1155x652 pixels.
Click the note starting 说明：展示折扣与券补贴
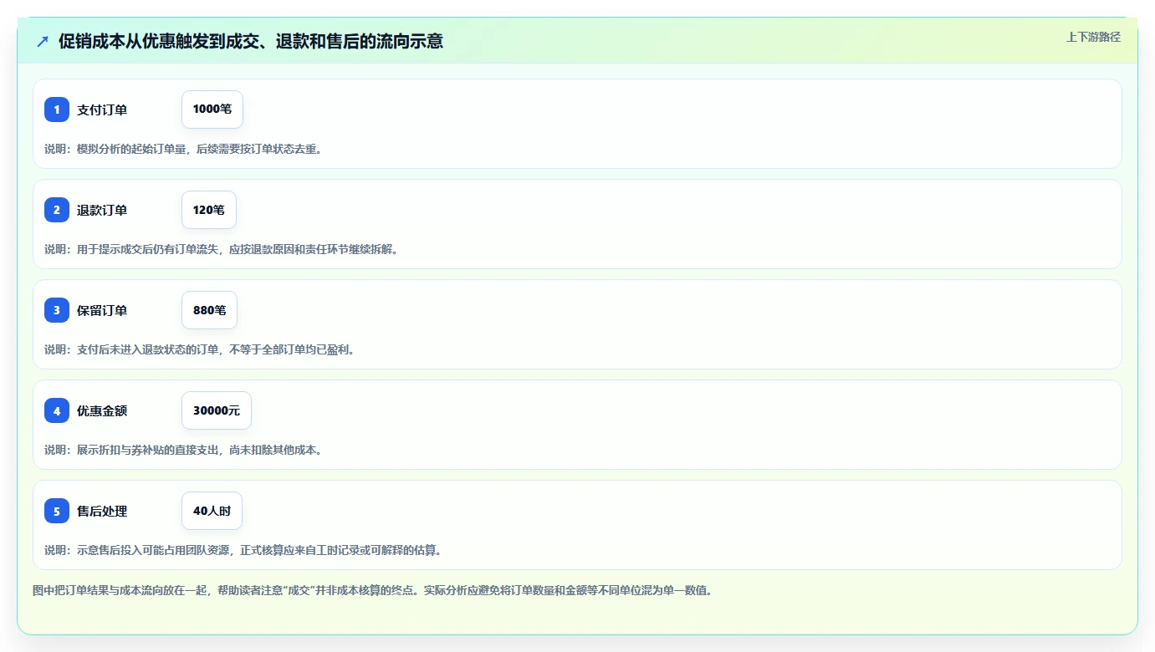click(183, 450)
